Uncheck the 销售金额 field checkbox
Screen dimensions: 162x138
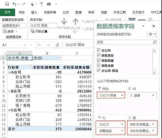tap(99, 65)
